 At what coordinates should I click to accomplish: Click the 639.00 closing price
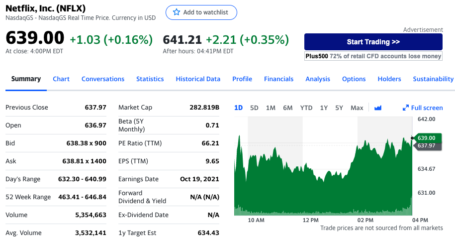35,38
